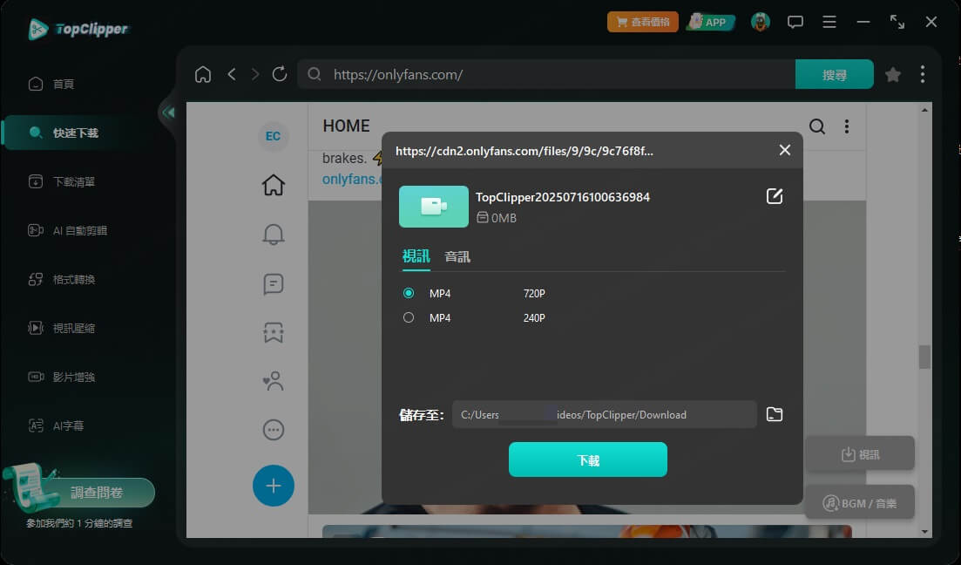The height and width of the screenshot is (565, 961).
Task: Open the browser three-dot options menu
Action: (923, 74)
